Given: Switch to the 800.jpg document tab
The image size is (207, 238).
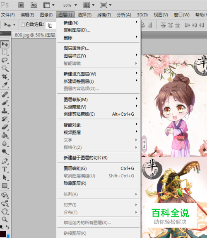Looking at the screenshot, I should point(34,35).
